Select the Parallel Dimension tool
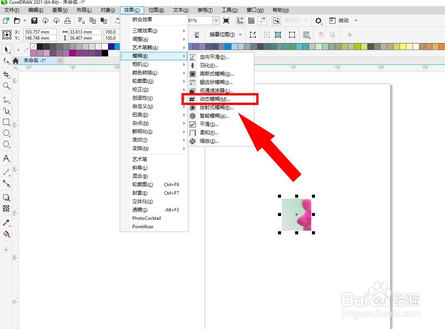The width and height of the screenshot is (445, 329). 6,172
